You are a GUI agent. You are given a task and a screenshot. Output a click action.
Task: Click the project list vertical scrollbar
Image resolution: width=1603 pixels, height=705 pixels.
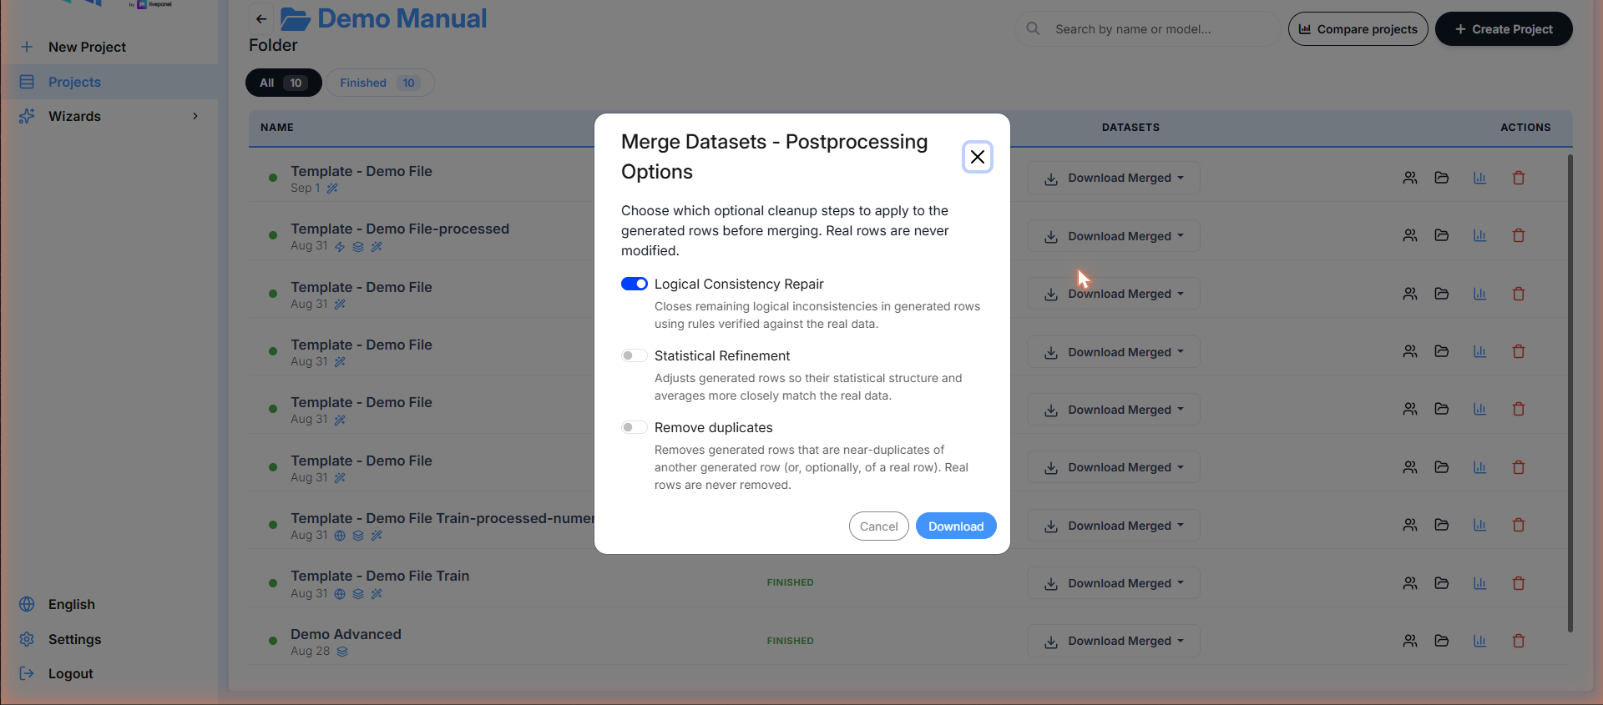[x=1570, y=392]
